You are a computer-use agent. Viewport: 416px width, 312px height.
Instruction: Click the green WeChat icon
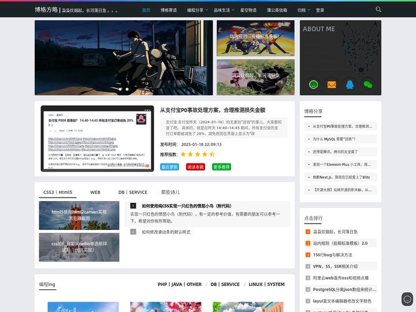pyautogui.click(x=367, y=84)
